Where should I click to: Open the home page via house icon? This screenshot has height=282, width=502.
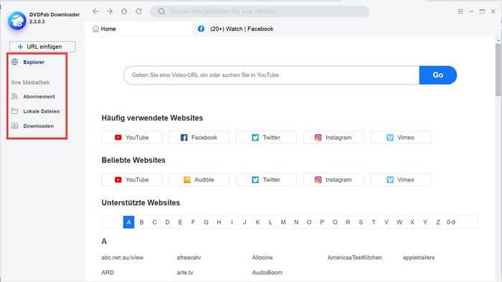[124, 11]
